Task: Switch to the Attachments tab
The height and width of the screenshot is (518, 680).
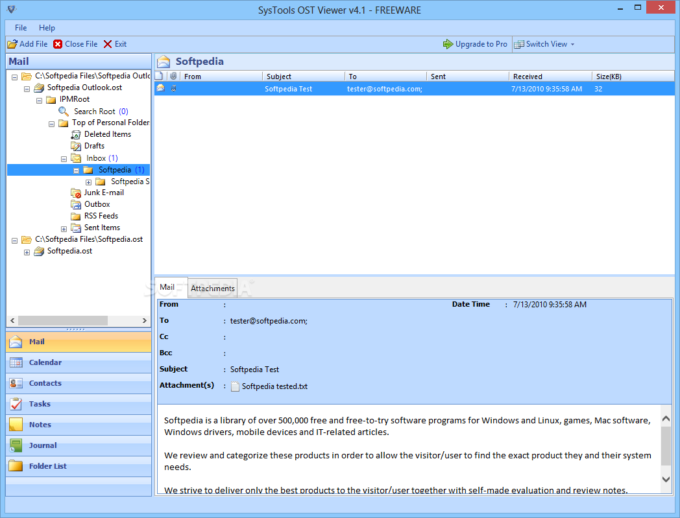Action: [213, 288]
